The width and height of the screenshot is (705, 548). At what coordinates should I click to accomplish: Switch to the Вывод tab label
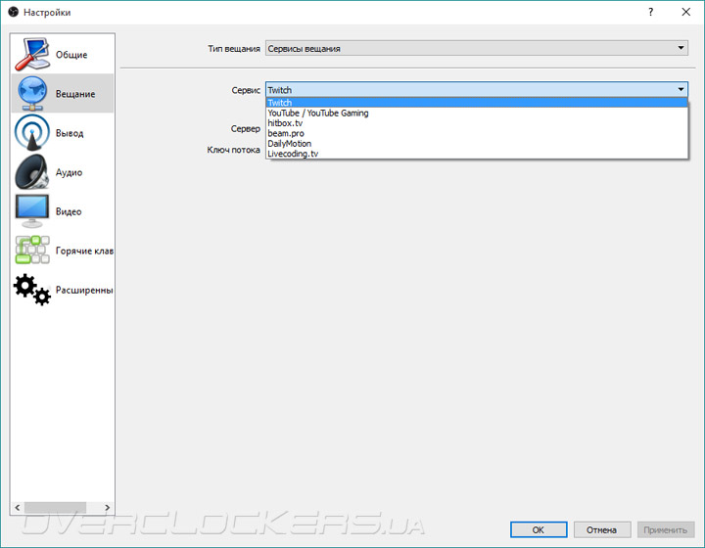(70, 133)
